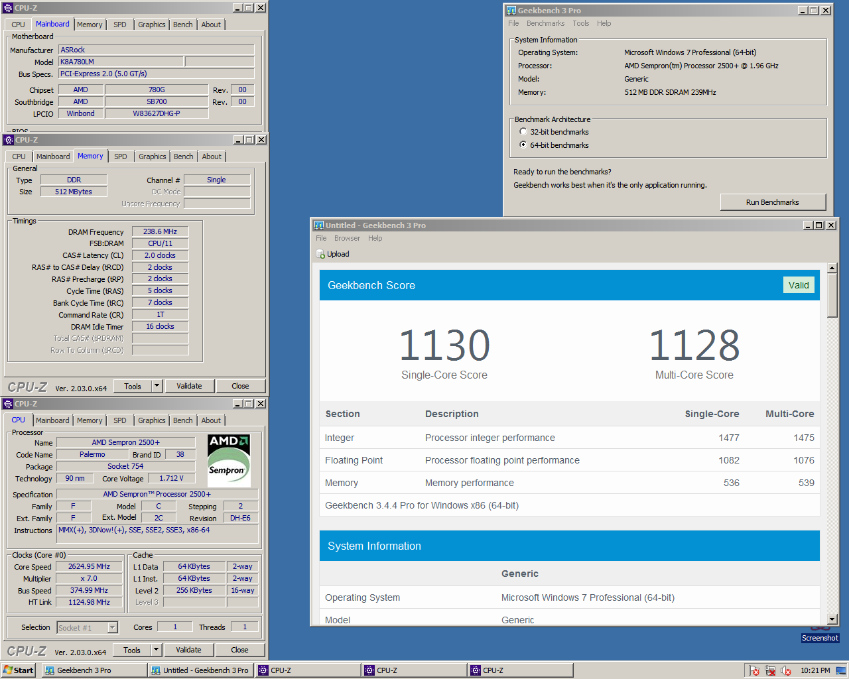Open Help menu in Geekbench 3 Pro window
The width and height of the screenshot is (849, 679).
[604, 23]
